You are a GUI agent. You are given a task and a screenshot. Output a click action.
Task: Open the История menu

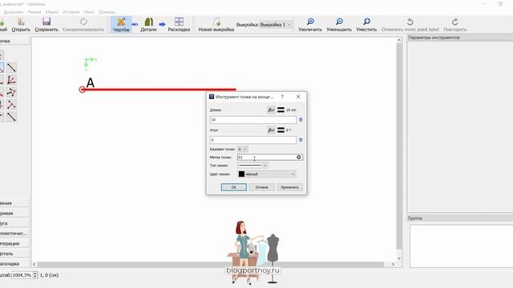click(x=71, y=12)
